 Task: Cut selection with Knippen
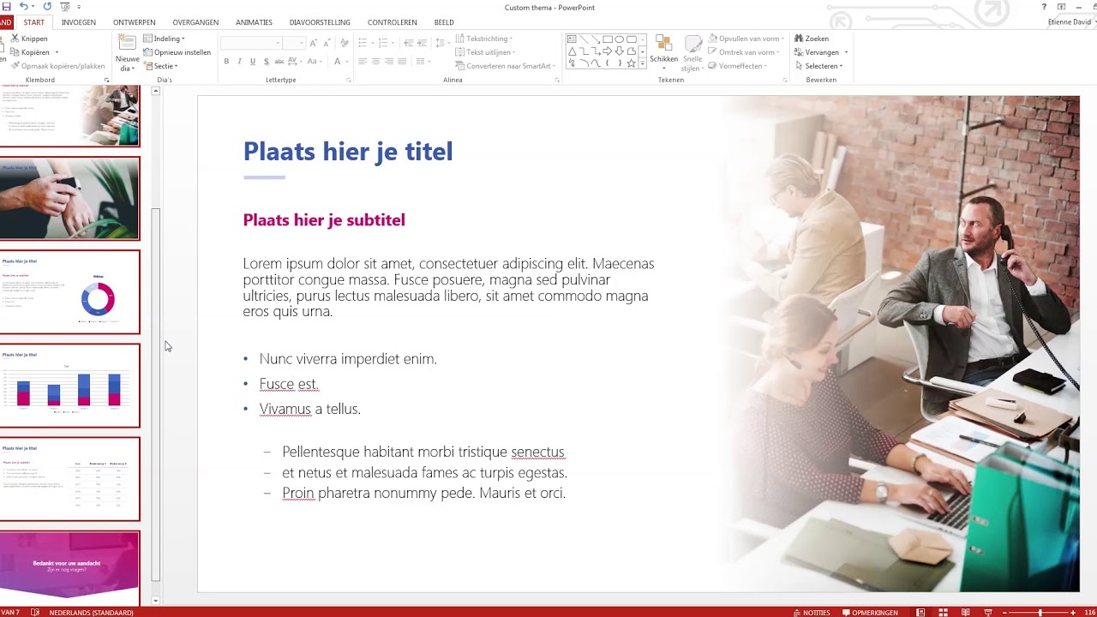coord(29,39)
